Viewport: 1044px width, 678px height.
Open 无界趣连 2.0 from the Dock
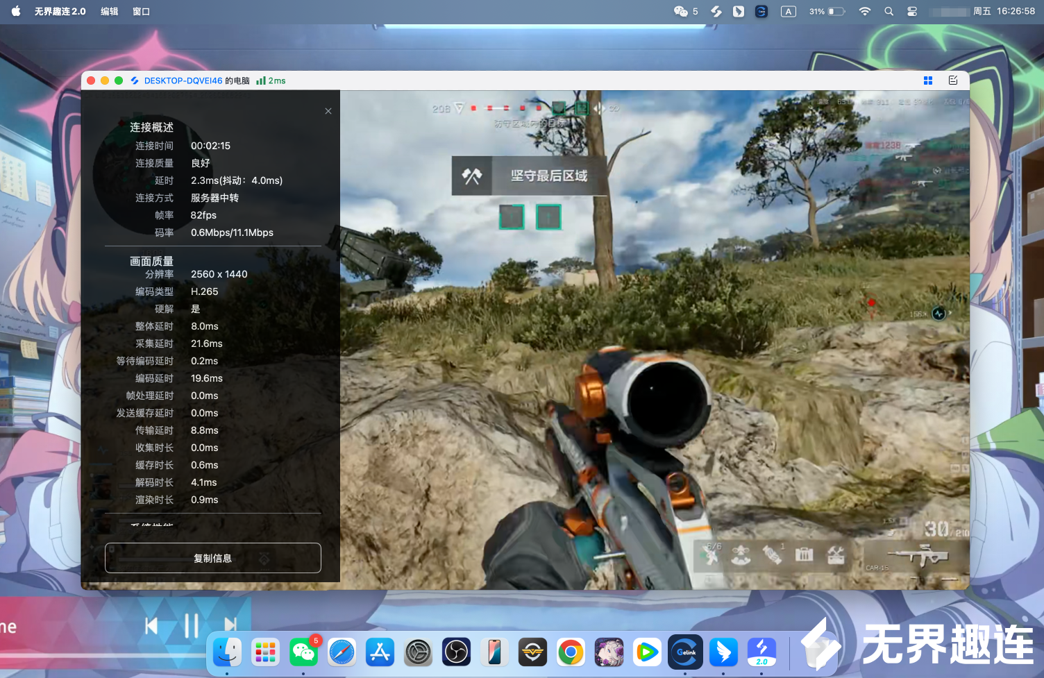click(762, 652)
